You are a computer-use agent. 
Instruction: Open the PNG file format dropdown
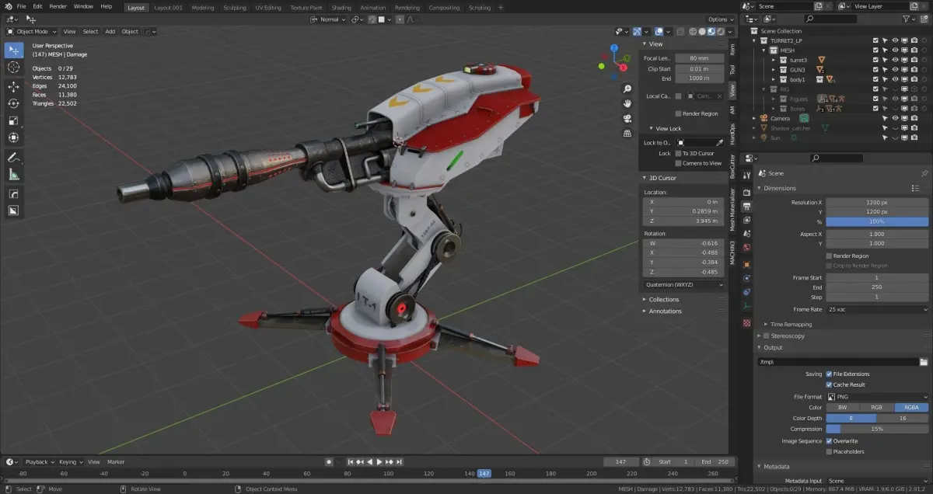click(x=877, y=396)
